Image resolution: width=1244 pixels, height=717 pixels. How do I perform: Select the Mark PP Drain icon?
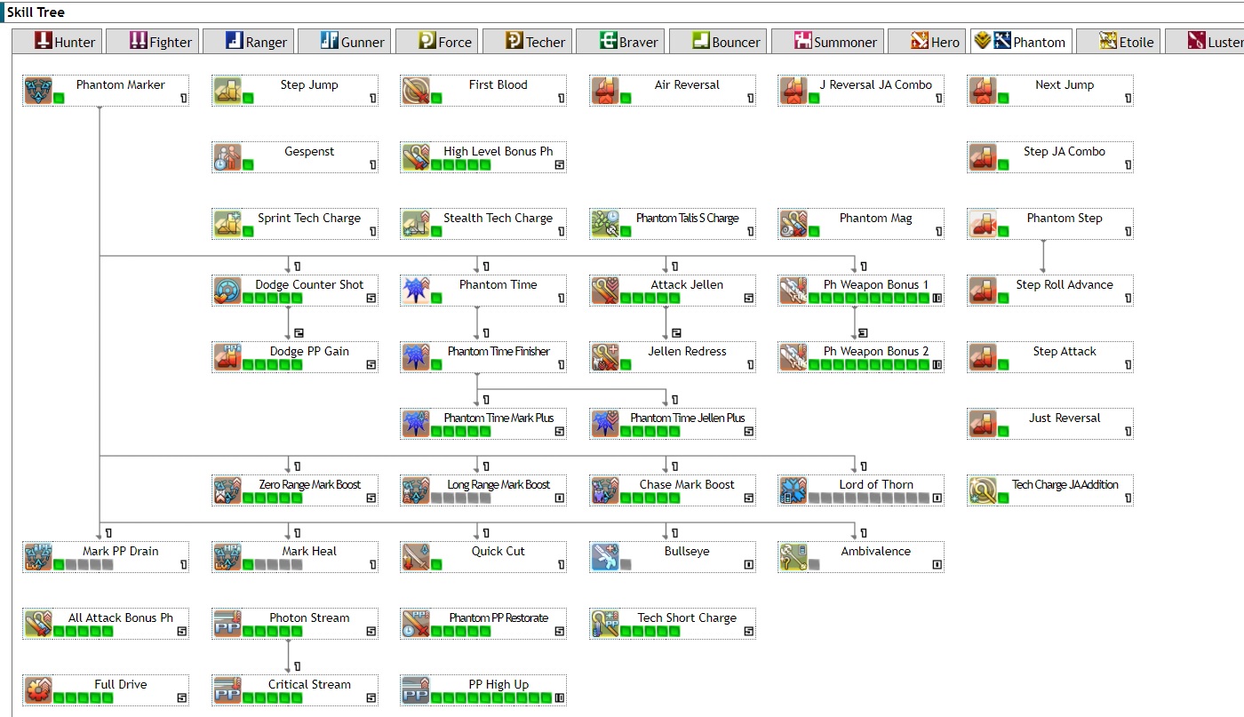[x=38, y=557]
